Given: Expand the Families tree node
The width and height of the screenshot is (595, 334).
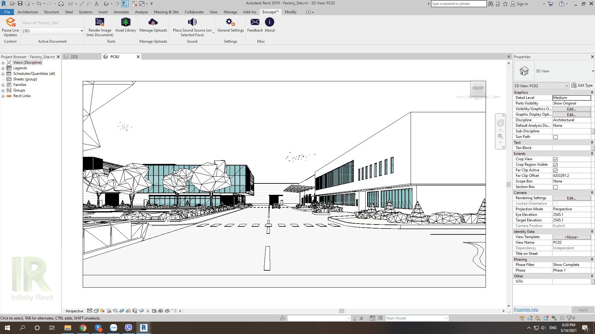Looking at the screenshot, I should (3, 85).
